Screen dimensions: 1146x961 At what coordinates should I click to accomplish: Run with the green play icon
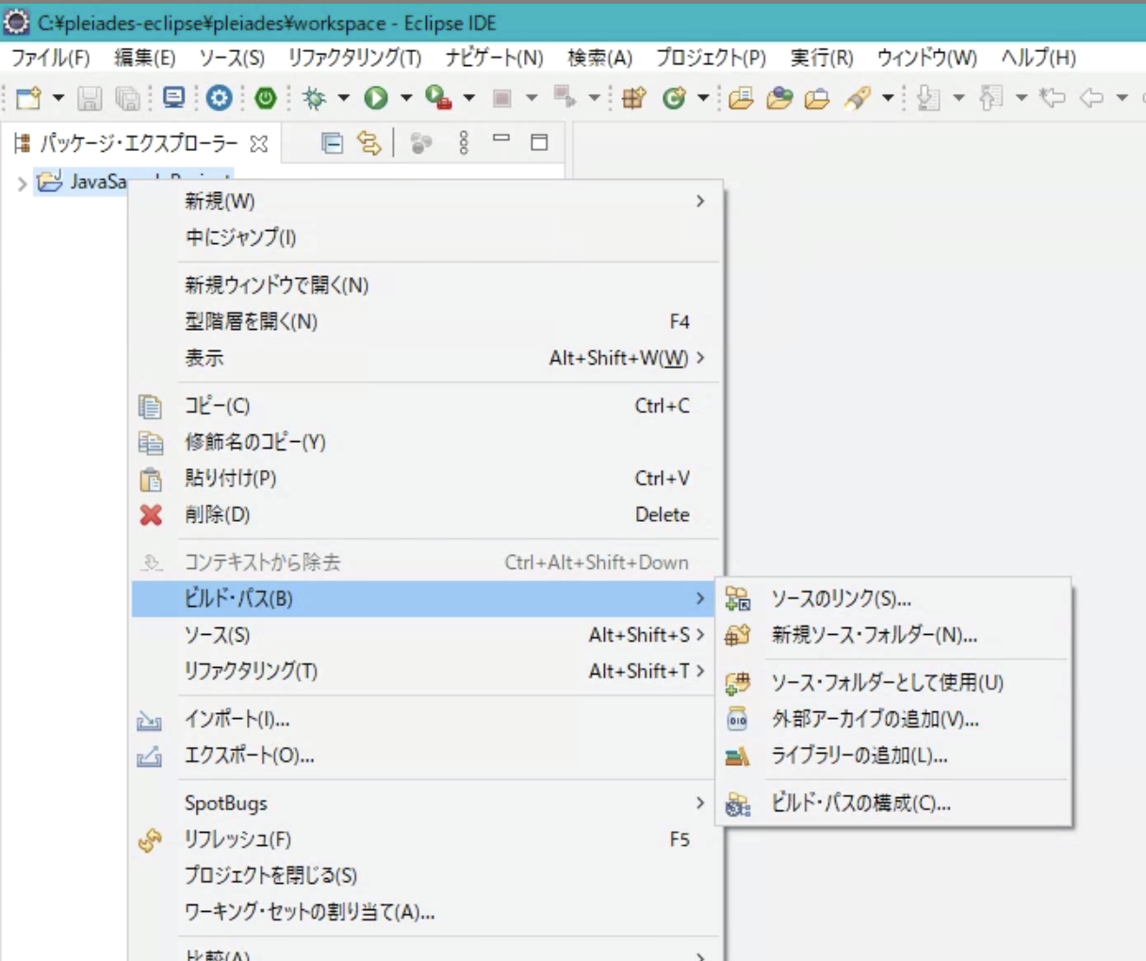pos(376,98)
